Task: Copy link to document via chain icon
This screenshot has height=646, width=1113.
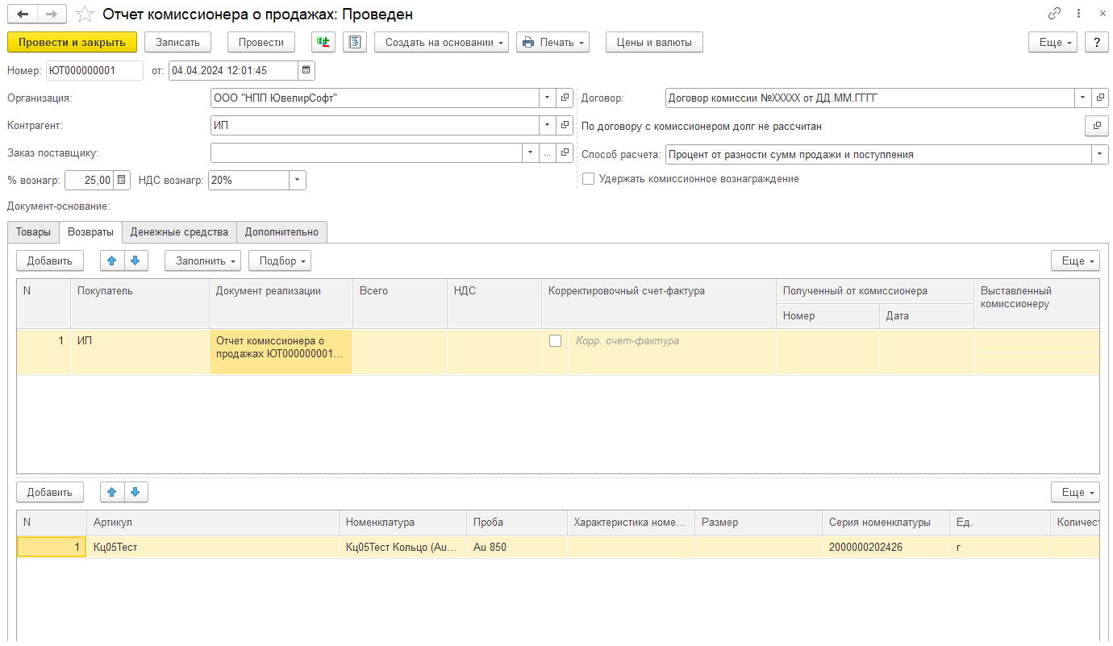Action: (x=1054, y=14)
